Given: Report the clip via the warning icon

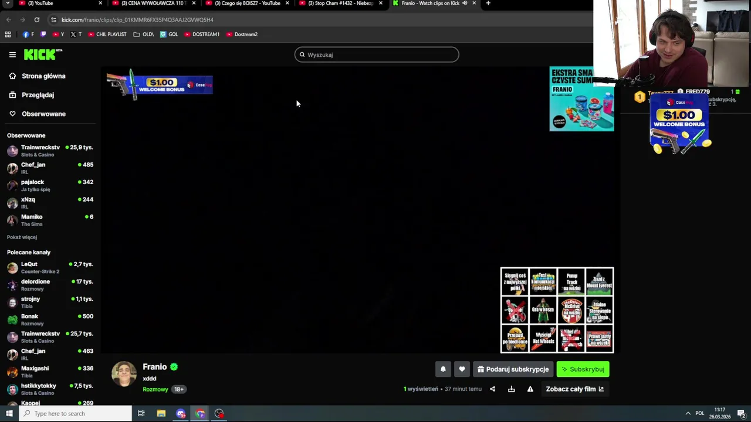Looking at the screenshot, I should [530, 389].
